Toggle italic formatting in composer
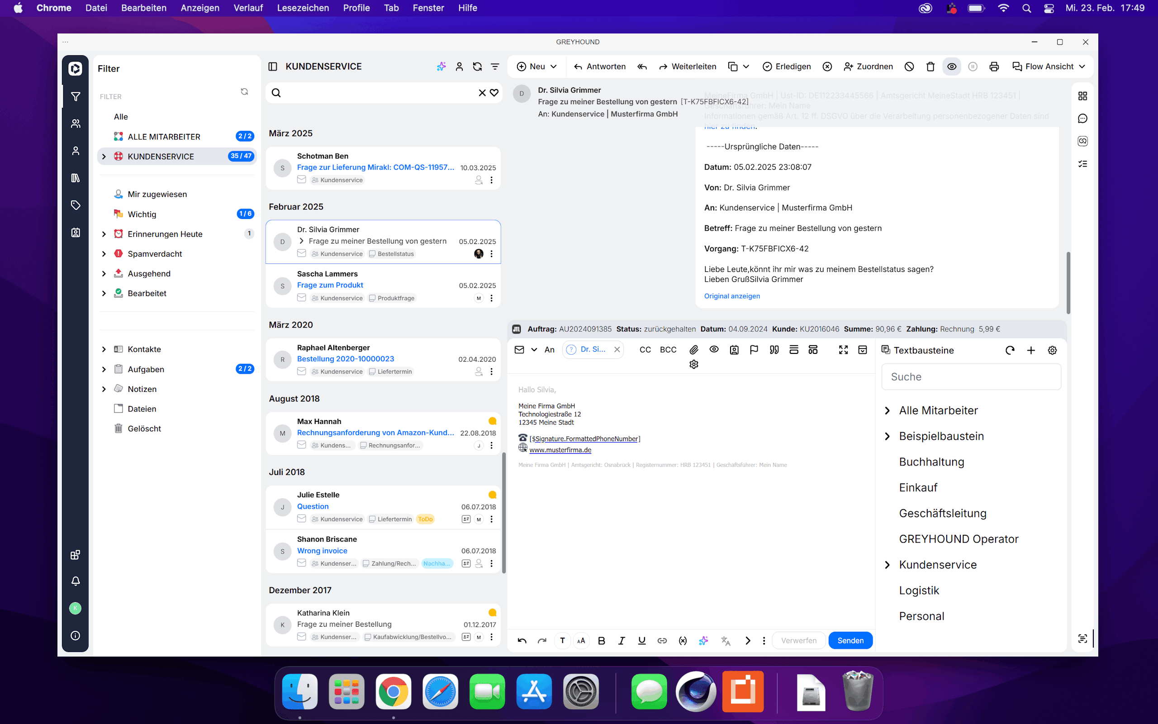1158x724 pixels. click(x=622, y=641)
